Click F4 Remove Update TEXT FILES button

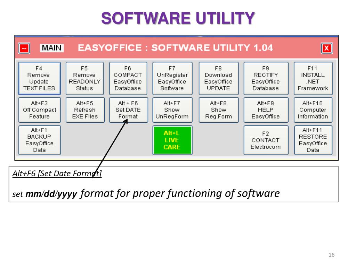click(40, 79)
